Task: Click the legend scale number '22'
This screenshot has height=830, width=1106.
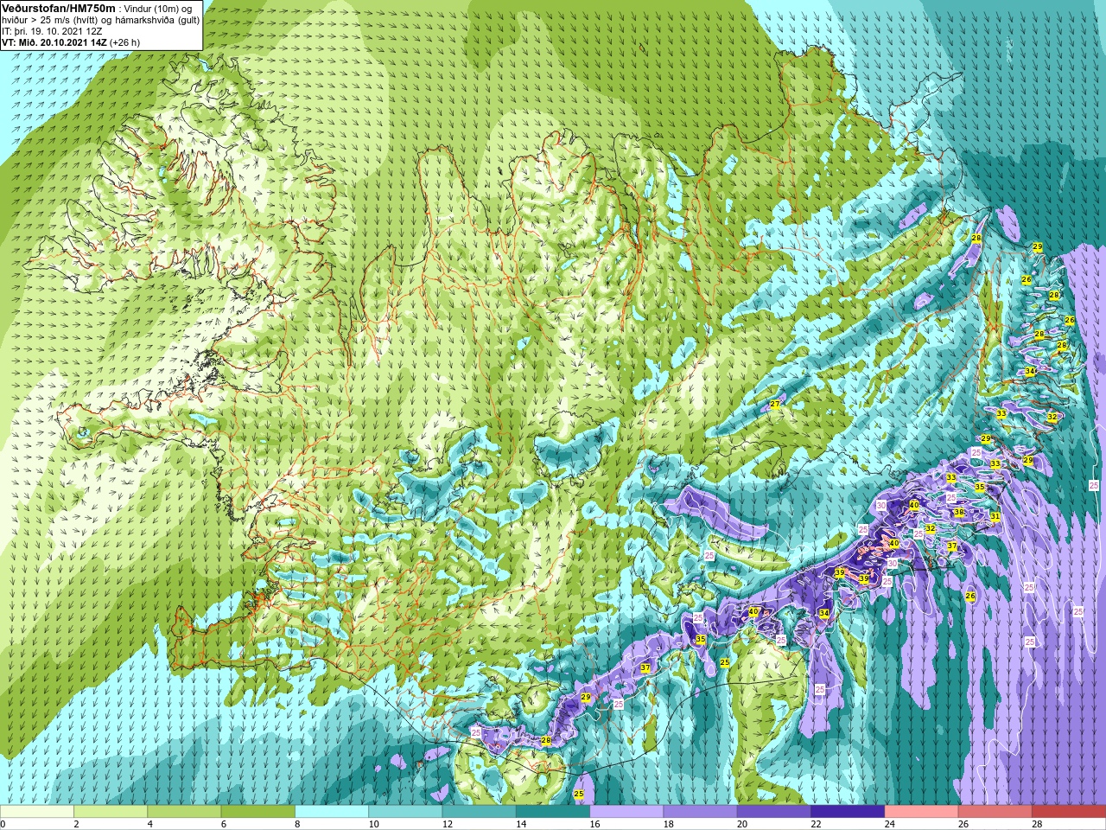Action: (x=816, y=824)
